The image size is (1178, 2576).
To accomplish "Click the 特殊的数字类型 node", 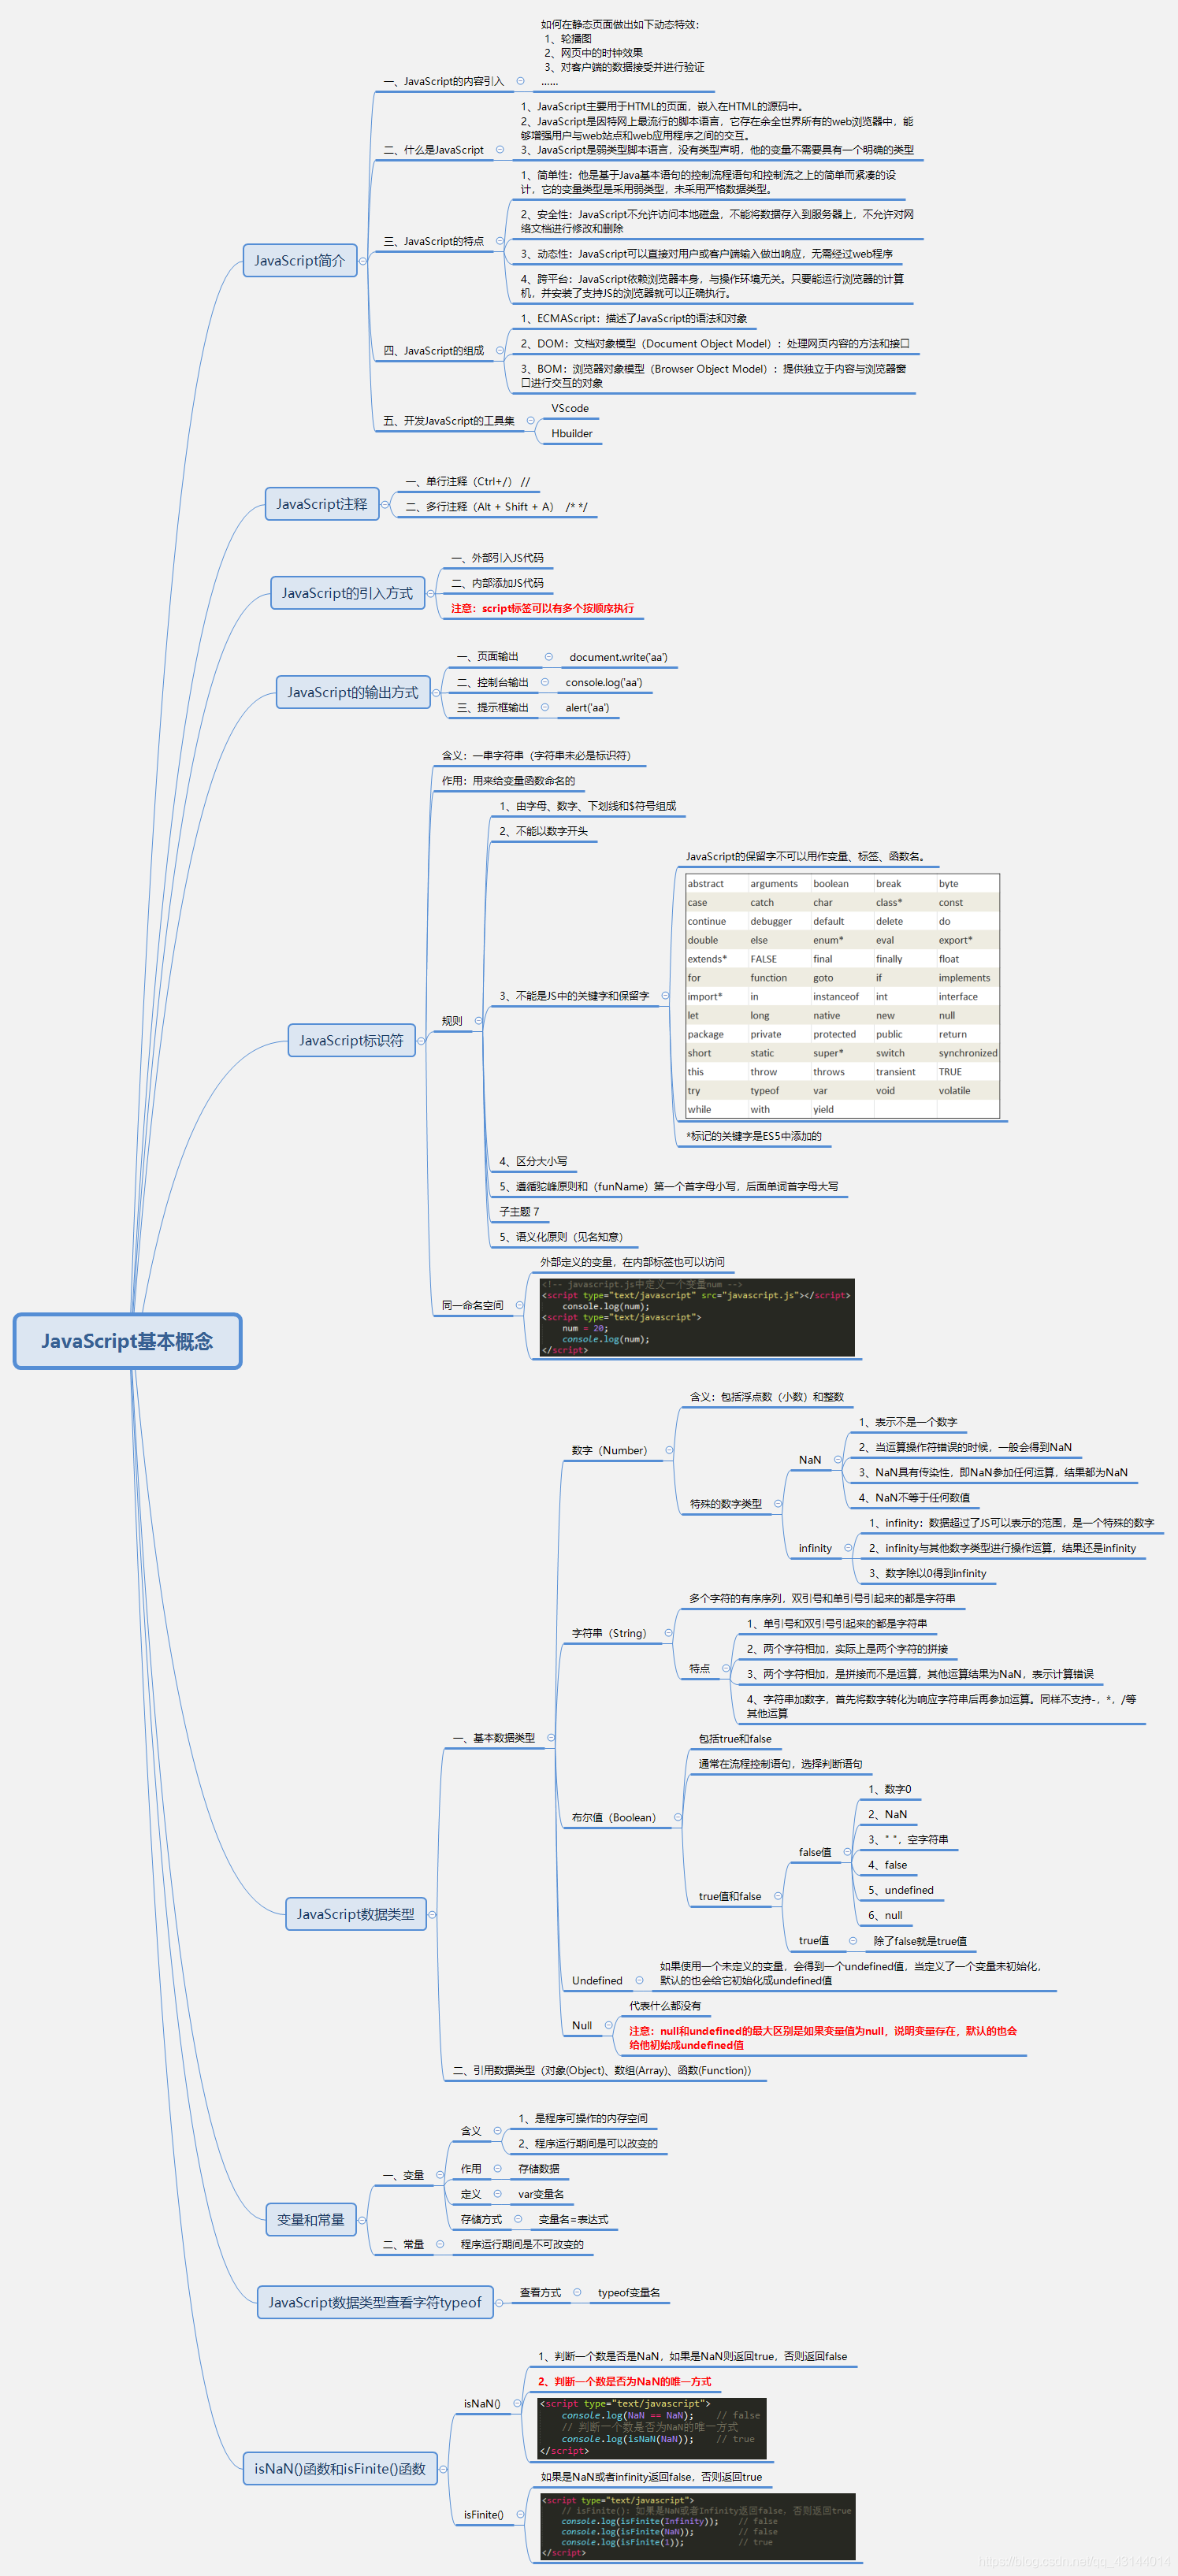I will coord(726,1504).
